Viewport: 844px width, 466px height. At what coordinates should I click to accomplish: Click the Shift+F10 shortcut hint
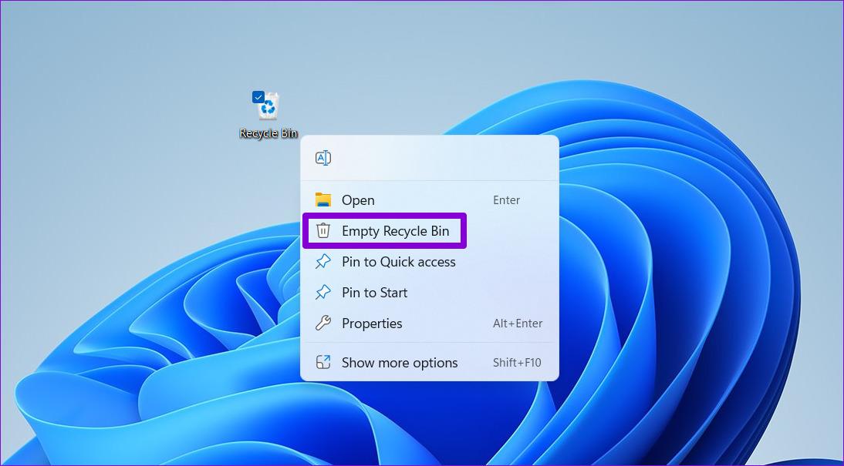(517, 363)
